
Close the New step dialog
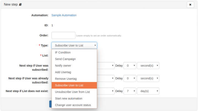click(190, 5)
